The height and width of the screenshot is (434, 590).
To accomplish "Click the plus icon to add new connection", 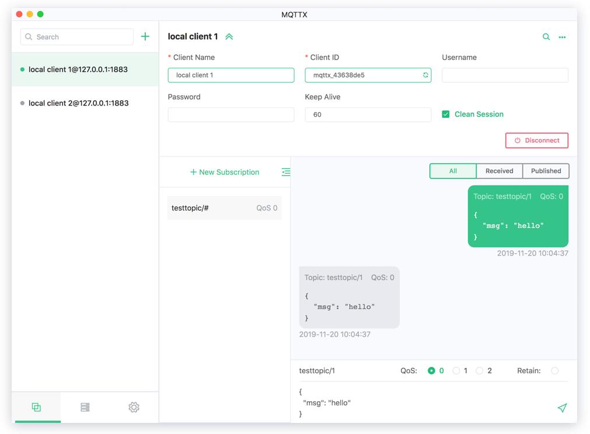I will pos(145,37).
